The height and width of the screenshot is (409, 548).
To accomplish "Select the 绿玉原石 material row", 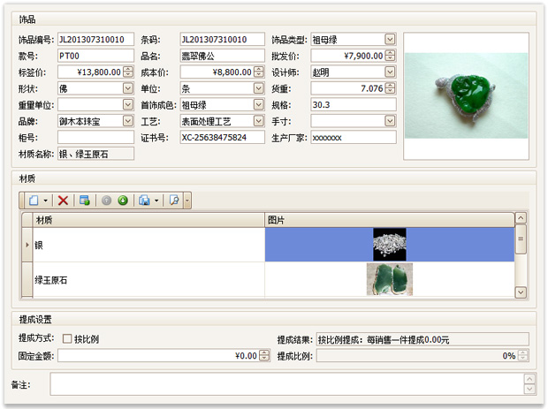I will (x=268, y=279).
